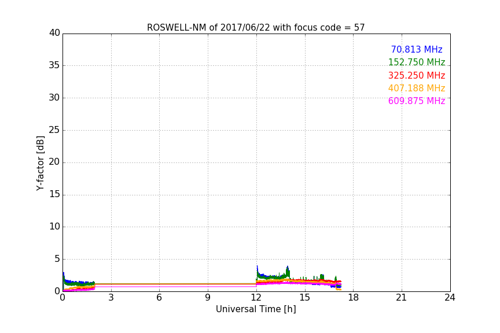This screenshot has height=333, width=500.
Task: Click the x-axis tick label 24
Action: pos(450,298)
